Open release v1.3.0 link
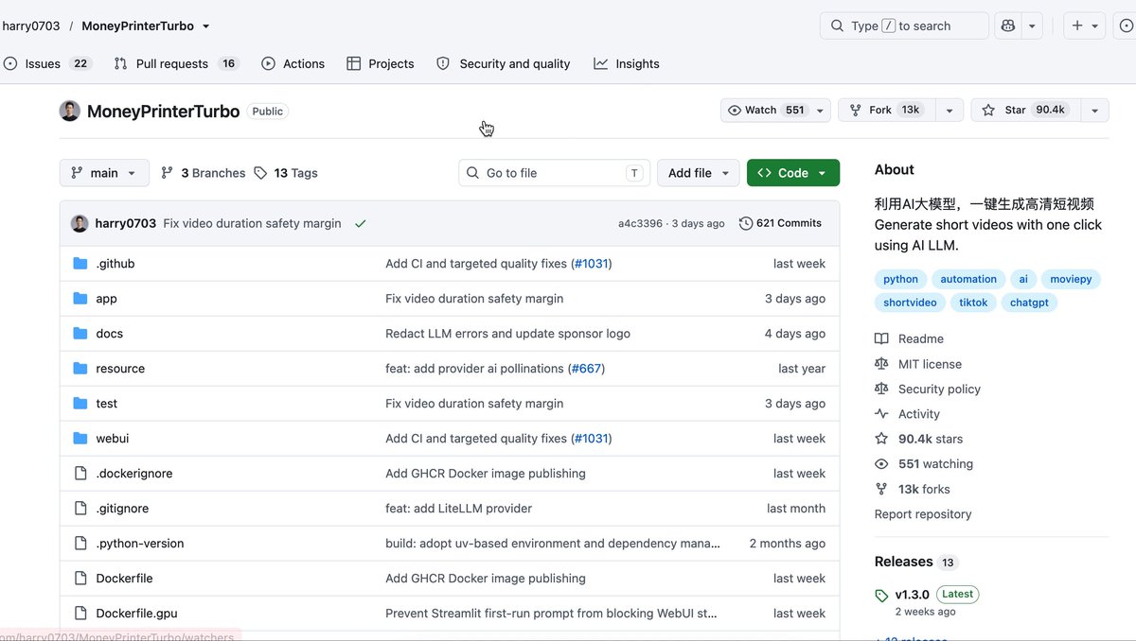1136x641 pixels. click(x=913, y=595)
